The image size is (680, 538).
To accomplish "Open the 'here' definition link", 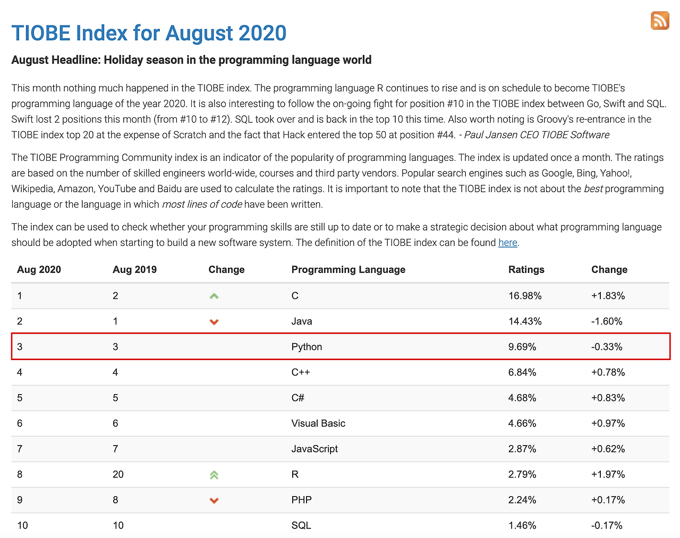I will pyautogui.click(x=507, y=243).
